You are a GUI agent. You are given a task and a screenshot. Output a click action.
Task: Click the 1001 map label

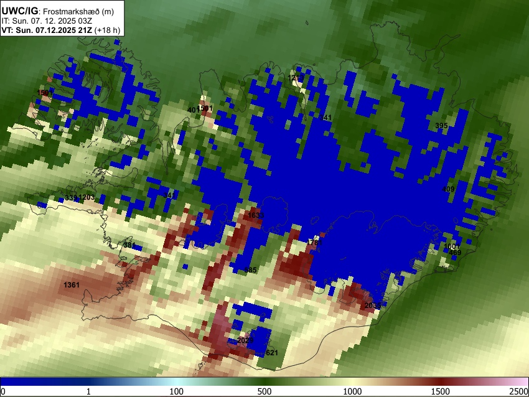[x=452, y=246]
